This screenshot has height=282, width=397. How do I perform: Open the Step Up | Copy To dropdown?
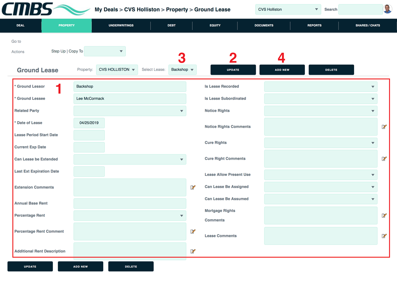[105, 51]
